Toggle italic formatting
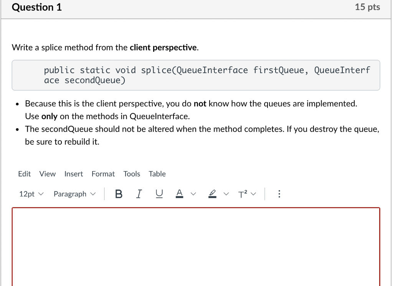 (139, 194)
